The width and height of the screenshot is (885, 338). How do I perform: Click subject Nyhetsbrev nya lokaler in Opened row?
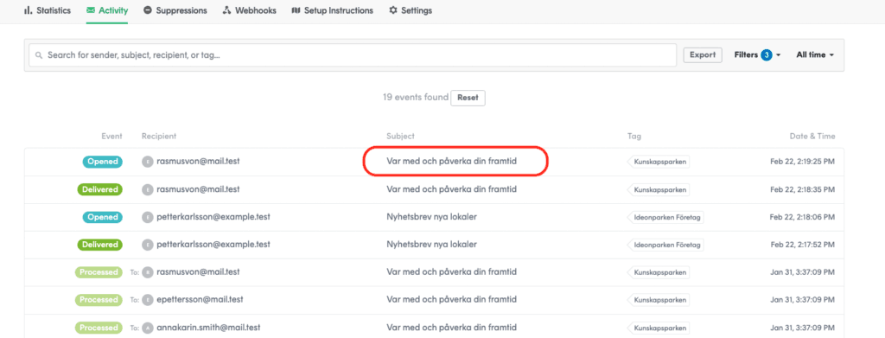(x=432, y=217)
